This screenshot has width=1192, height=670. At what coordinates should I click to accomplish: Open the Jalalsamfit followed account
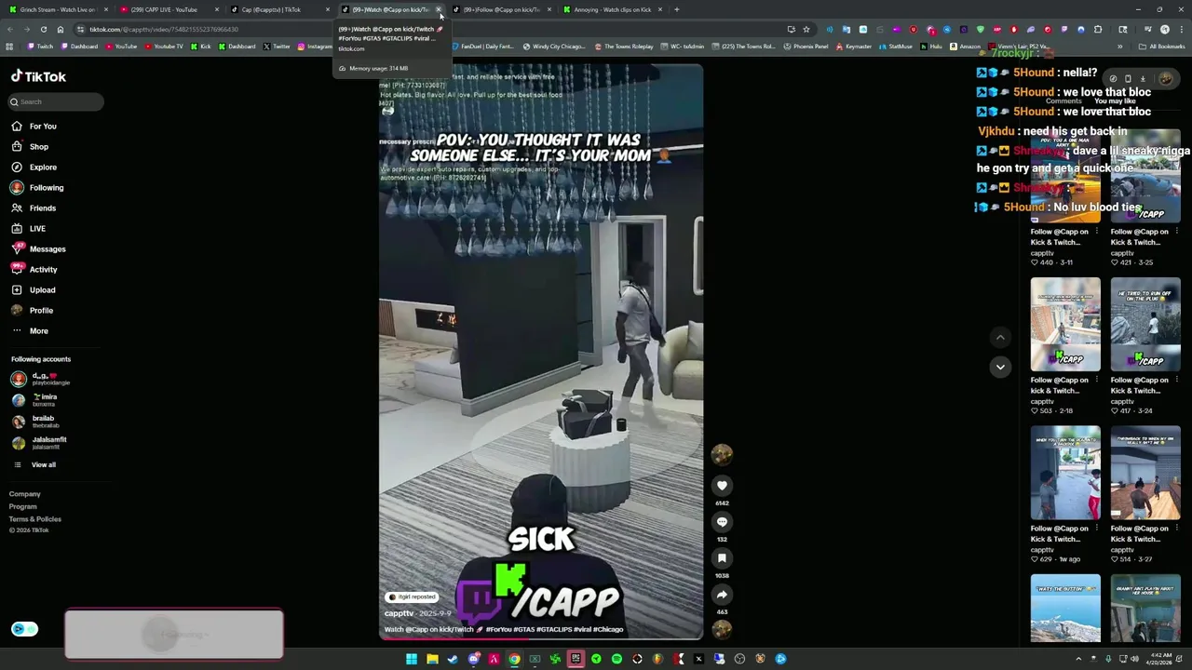39,443
